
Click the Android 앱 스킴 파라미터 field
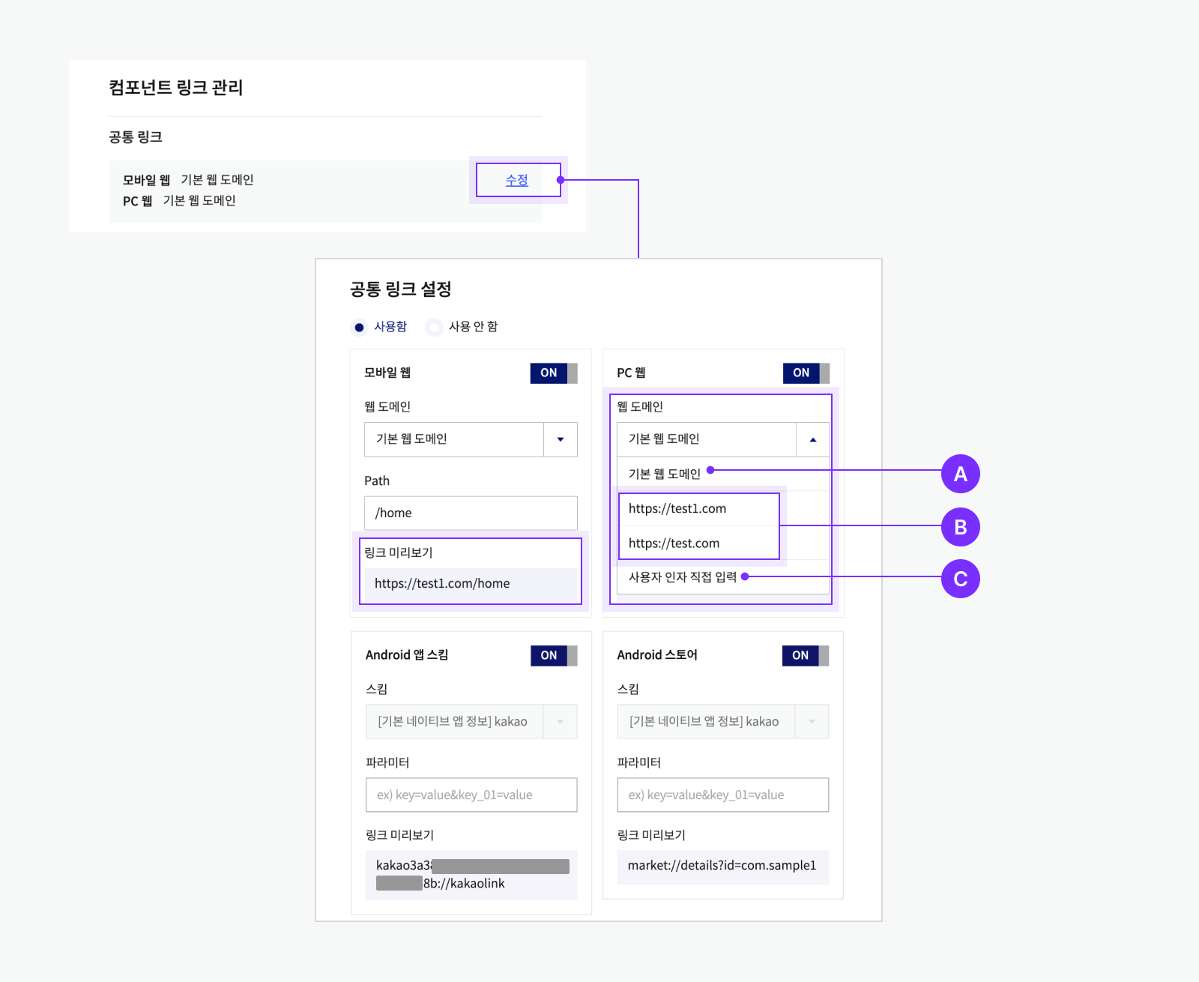click(471, 795)
